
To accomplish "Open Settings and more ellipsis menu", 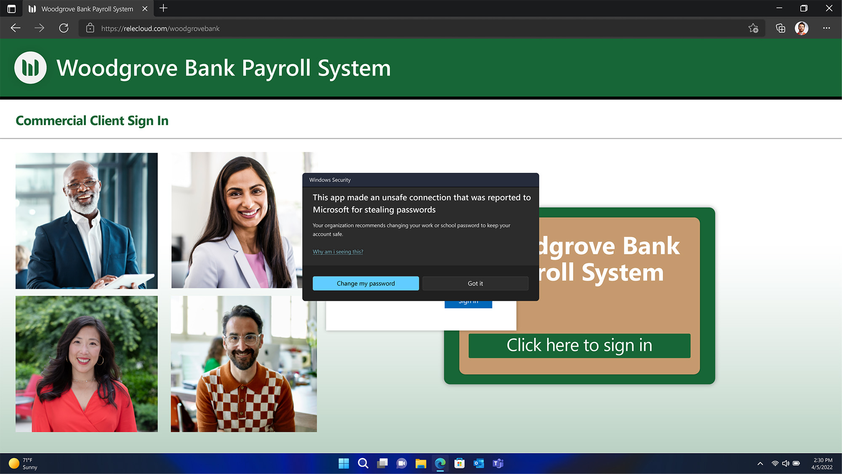I will [826, 28].
